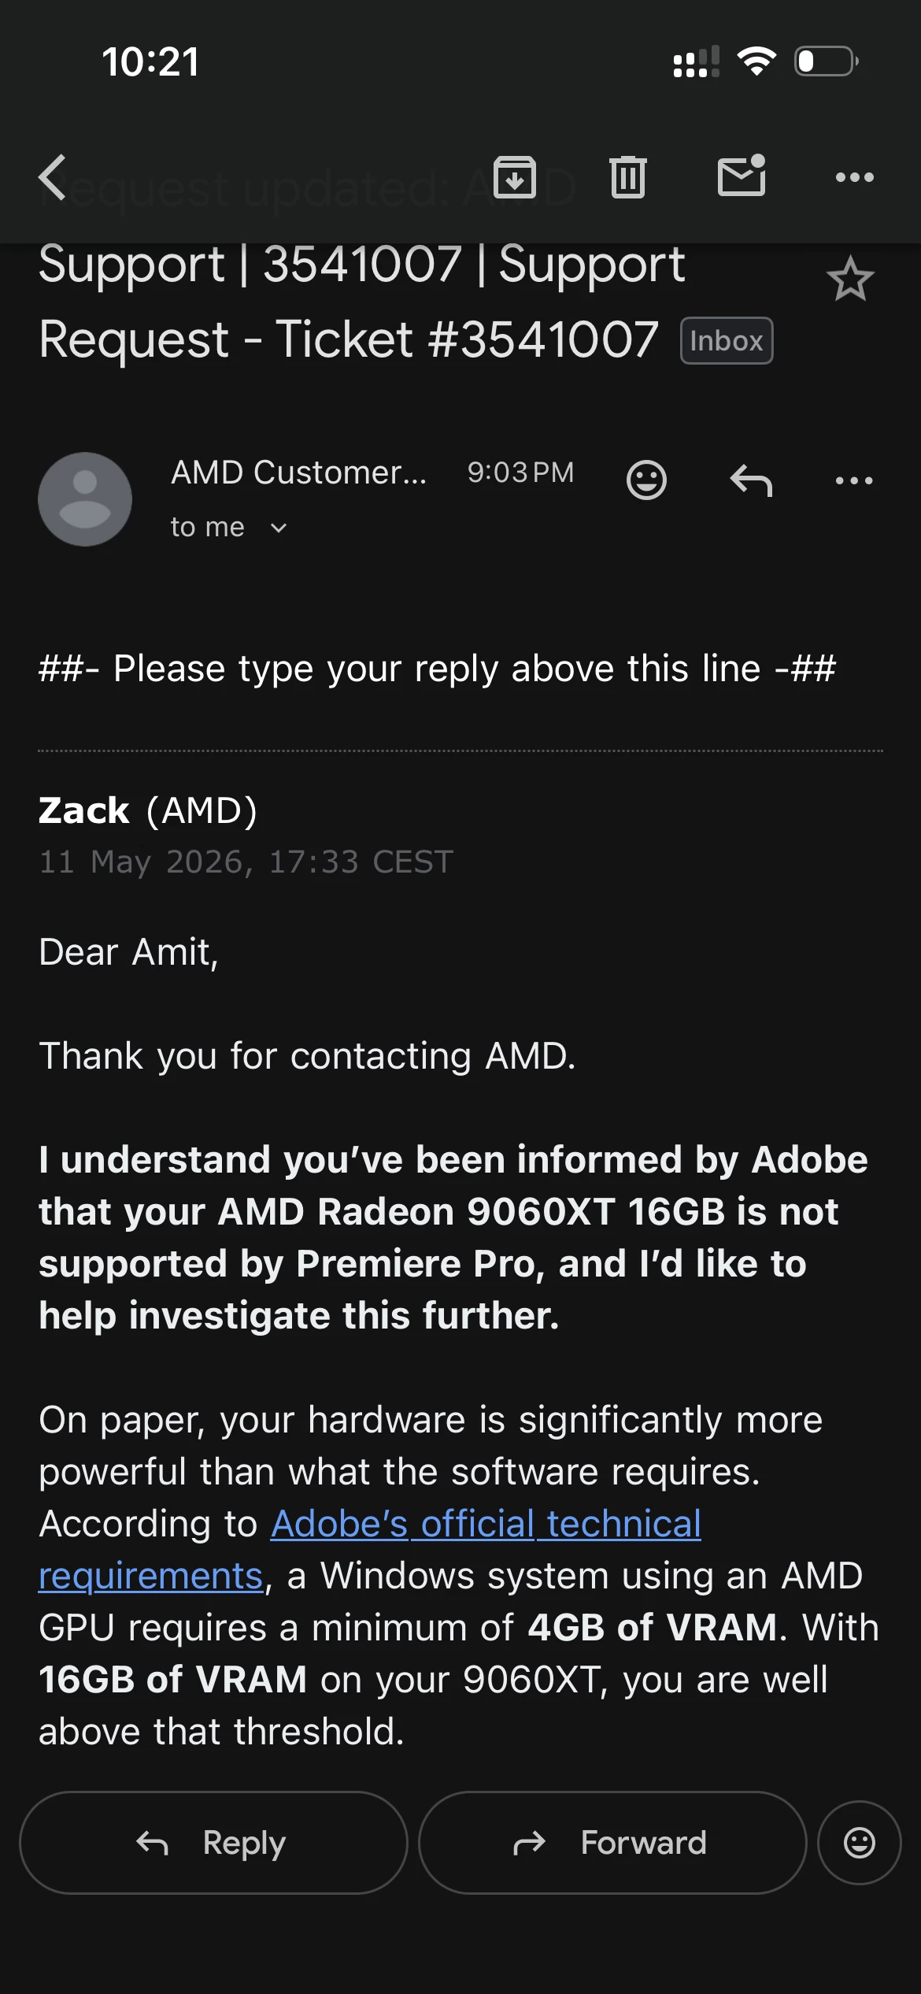Viewport: 921px width, 1994px height.
Task: Open the message's three-dot overflow menu
Action: point(854,480)
